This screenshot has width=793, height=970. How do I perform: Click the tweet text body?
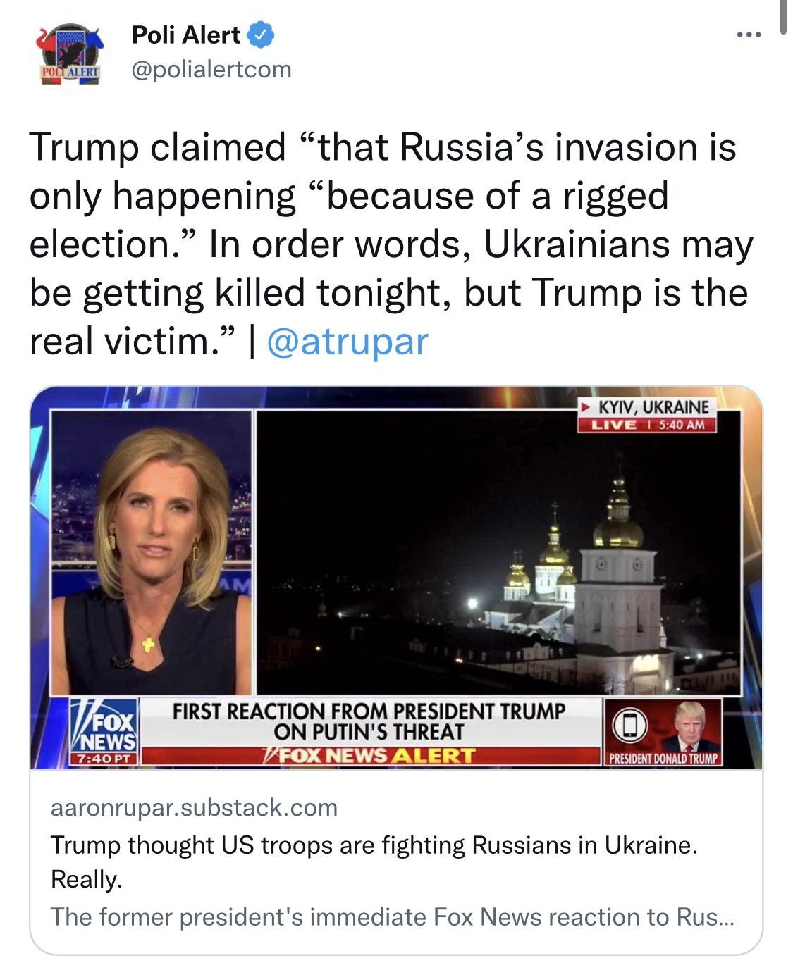(388, 243)
